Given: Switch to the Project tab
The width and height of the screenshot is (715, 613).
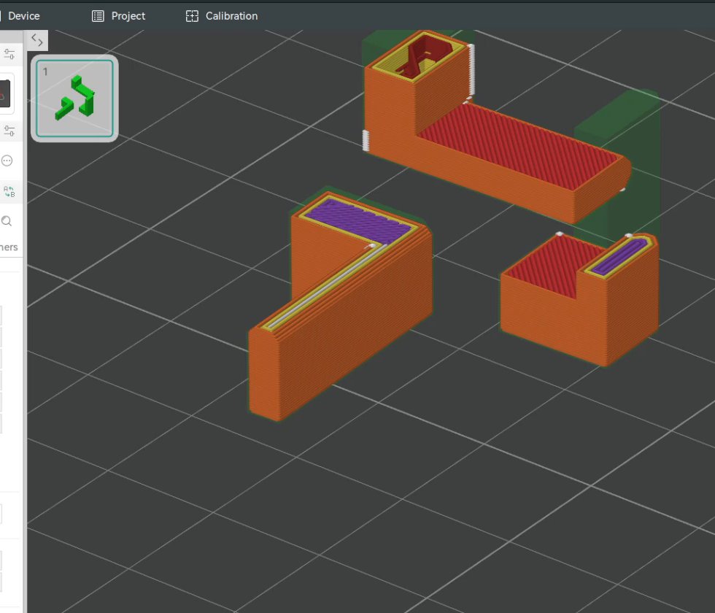Looking at the screenshot, I should click(118, 16).
